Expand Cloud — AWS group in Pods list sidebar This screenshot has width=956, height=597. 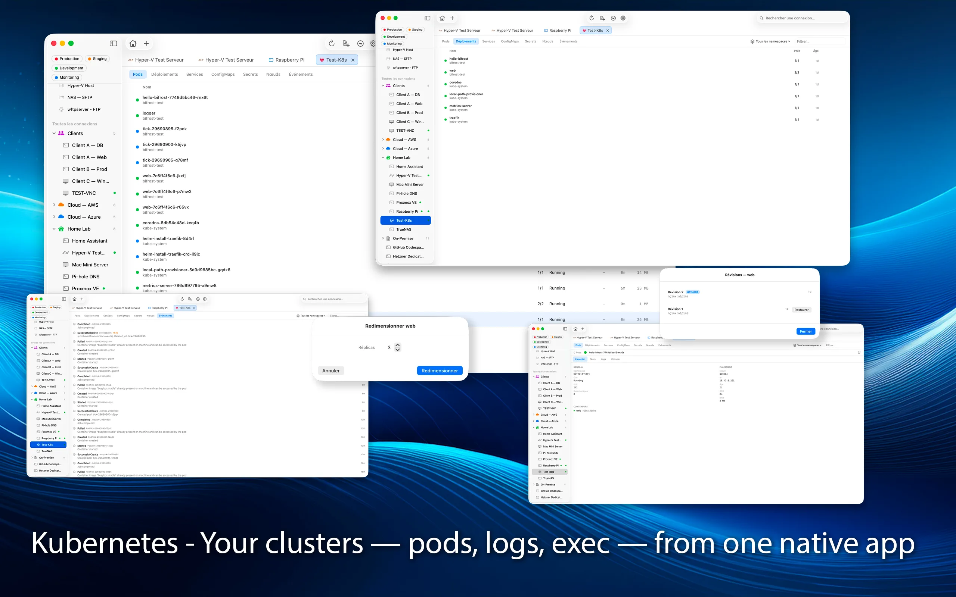pos(54,205)
